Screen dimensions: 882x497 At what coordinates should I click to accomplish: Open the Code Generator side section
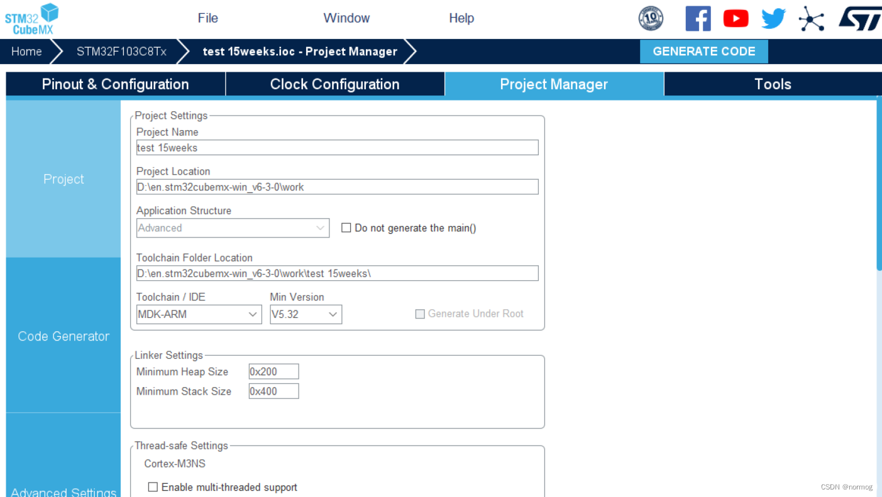coord(63,336)
